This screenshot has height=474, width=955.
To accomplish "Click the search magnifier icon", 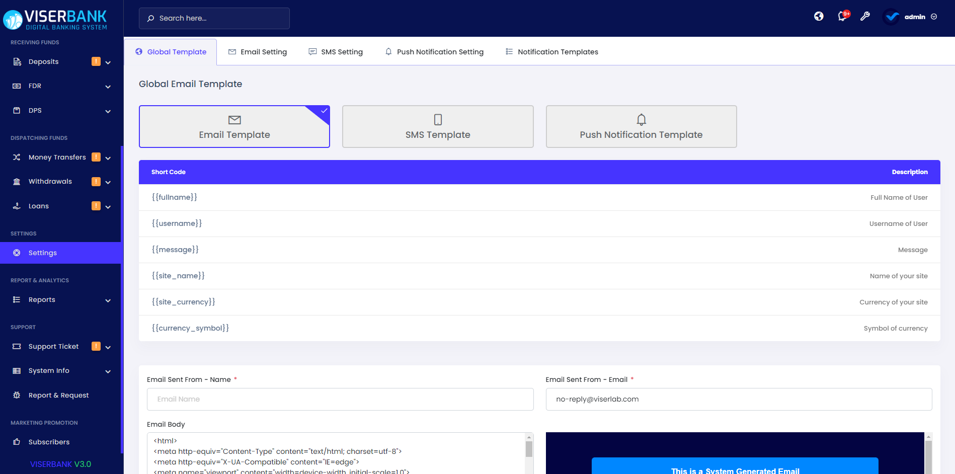I will click(150, 18).
